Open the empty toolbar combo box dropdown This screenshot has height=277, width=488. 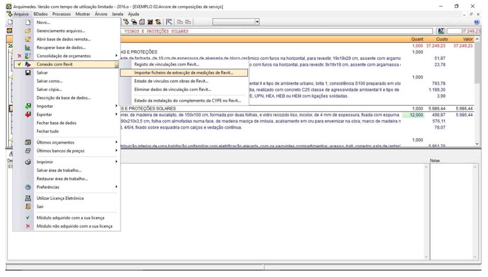point(257,22)
